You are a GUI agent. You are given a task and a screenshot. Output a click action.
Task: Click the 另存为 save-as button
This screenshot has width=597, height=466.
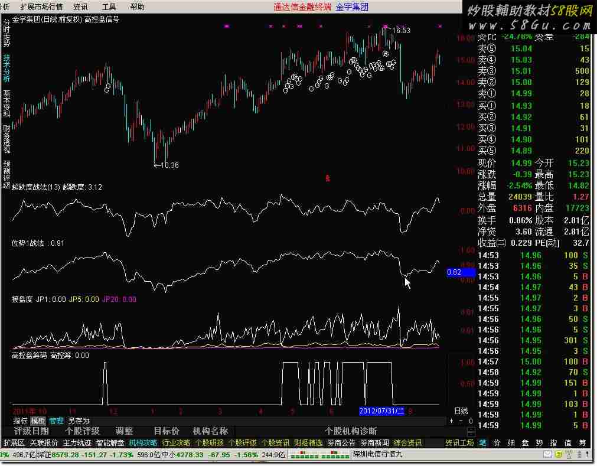click(79, 421)
